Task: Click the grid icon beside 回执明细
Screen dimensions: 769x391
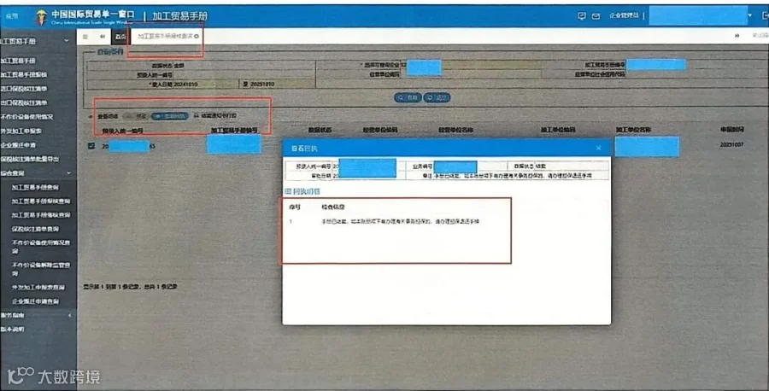Action: pos(288,191)
